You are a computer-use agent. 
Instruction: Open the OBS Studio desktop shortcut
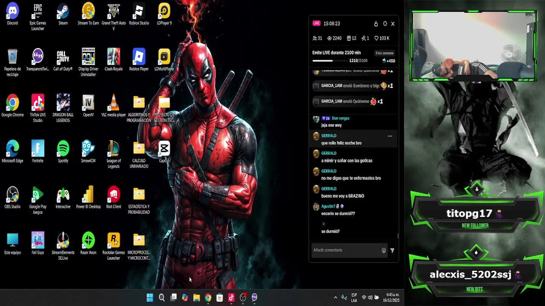pos(12,198)
